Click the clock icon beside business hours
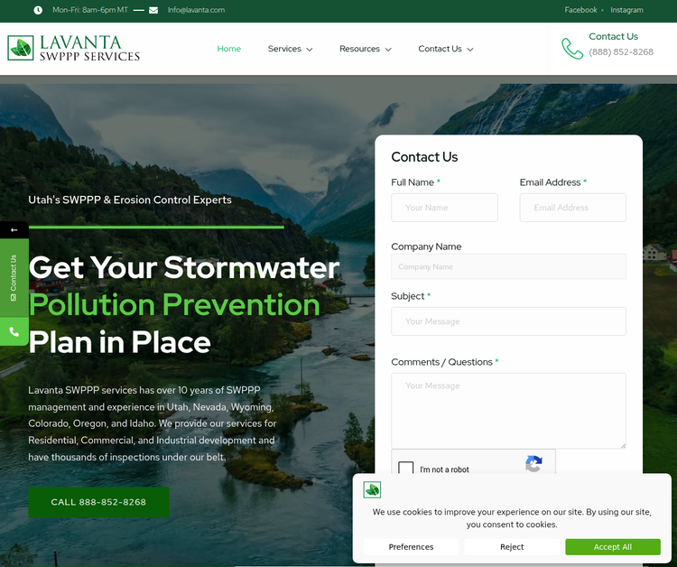The image size is (677, 567). point(38,10)
